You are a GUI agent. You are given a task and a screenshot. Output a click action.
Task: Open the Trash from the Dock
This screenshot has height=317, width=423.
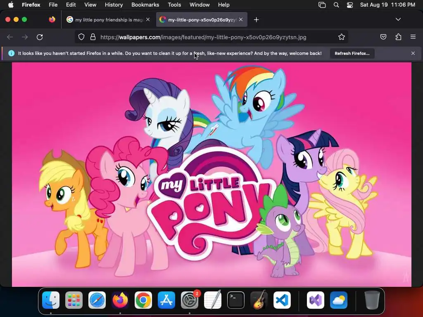372,300
